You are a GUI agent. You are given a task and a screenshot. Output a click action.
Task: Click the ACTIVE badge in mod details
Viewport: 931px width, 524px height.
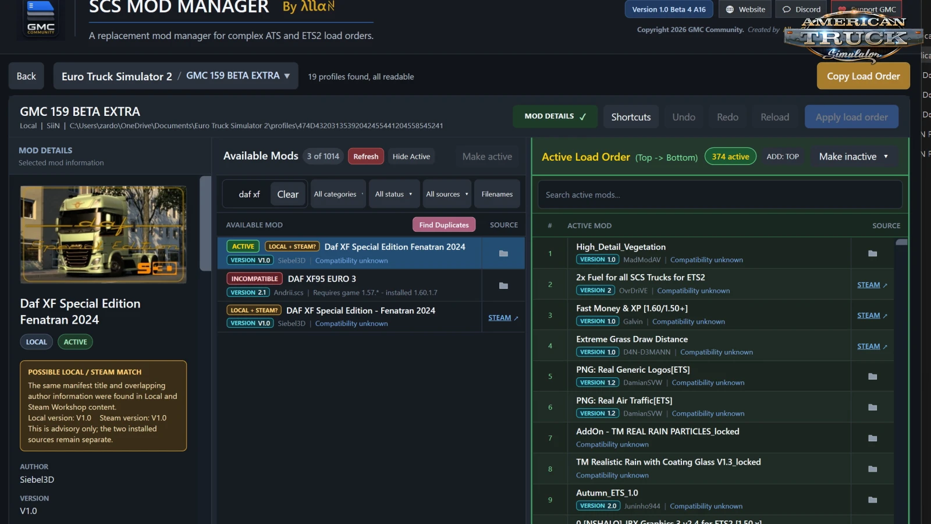tap(75, 342)
